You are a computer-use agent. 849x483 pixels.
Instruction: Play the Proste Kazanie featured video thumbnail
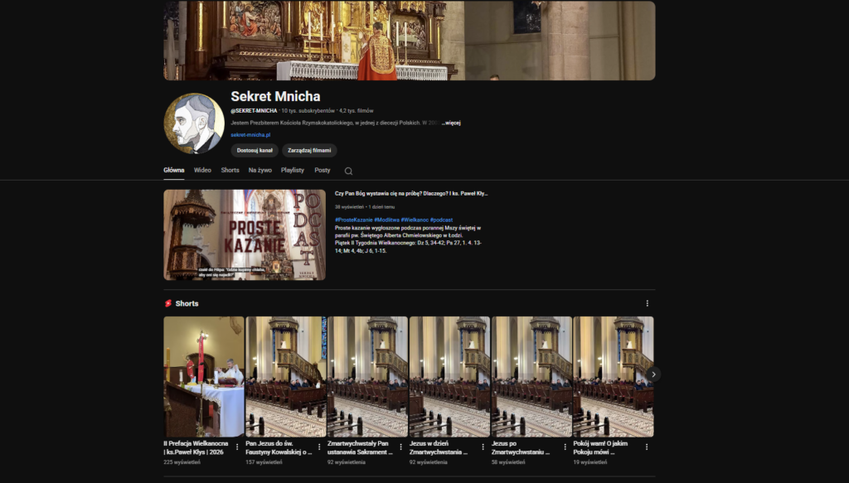pos(245,234)
